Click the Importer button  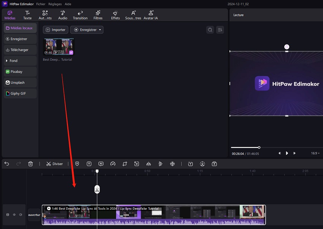(55, 30)
